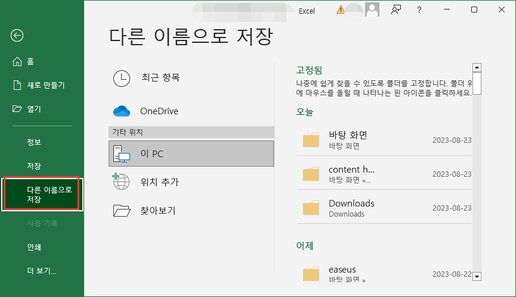516x297 pixels.
Task: Click the 2023-08-22 date of easeus
Action: tap(452, 274)
